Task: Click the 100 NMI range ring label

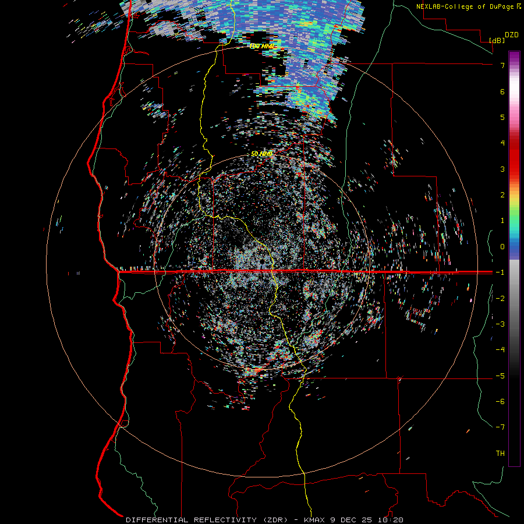Action: pos(262,46)
